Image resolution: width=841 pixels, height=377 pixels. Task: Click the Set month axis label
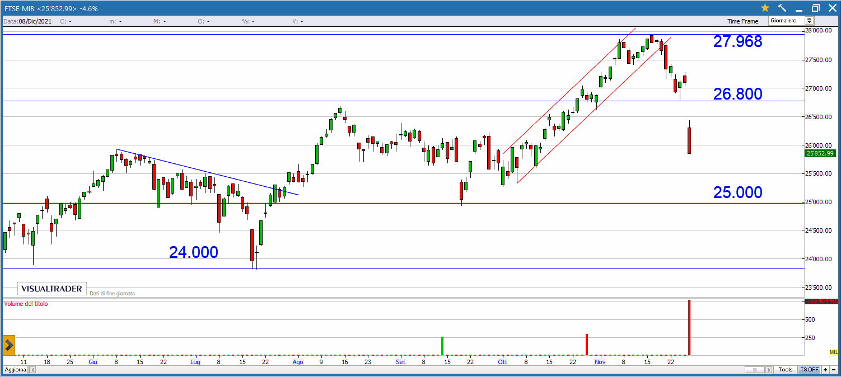[400, 362]
